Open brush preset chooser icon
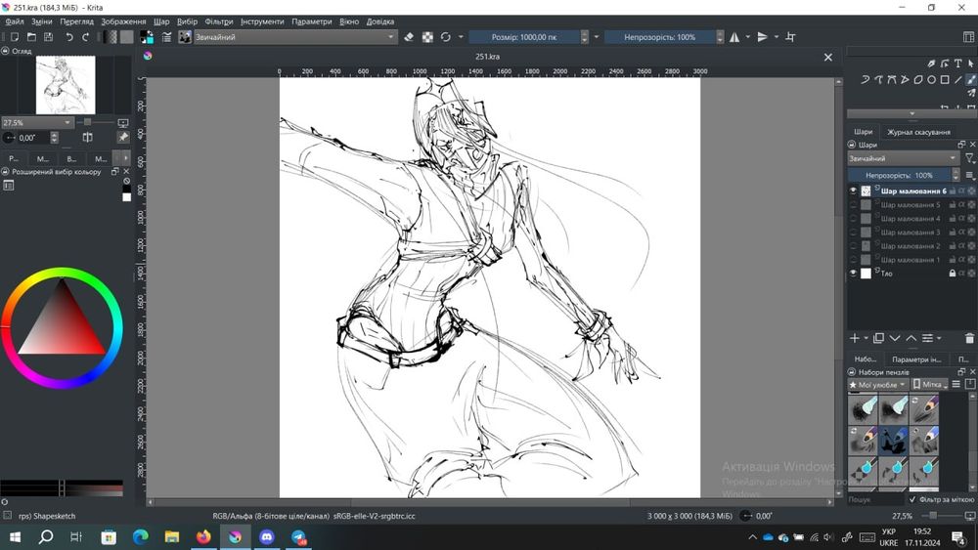This screenshot has height=550, width=978. click(x=185, y=37)
